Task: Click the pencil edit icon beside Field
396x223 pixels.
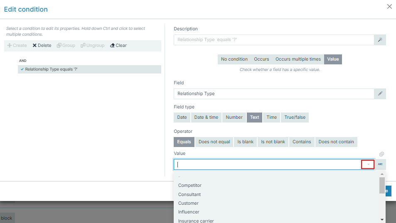Action: coord(380,94)
